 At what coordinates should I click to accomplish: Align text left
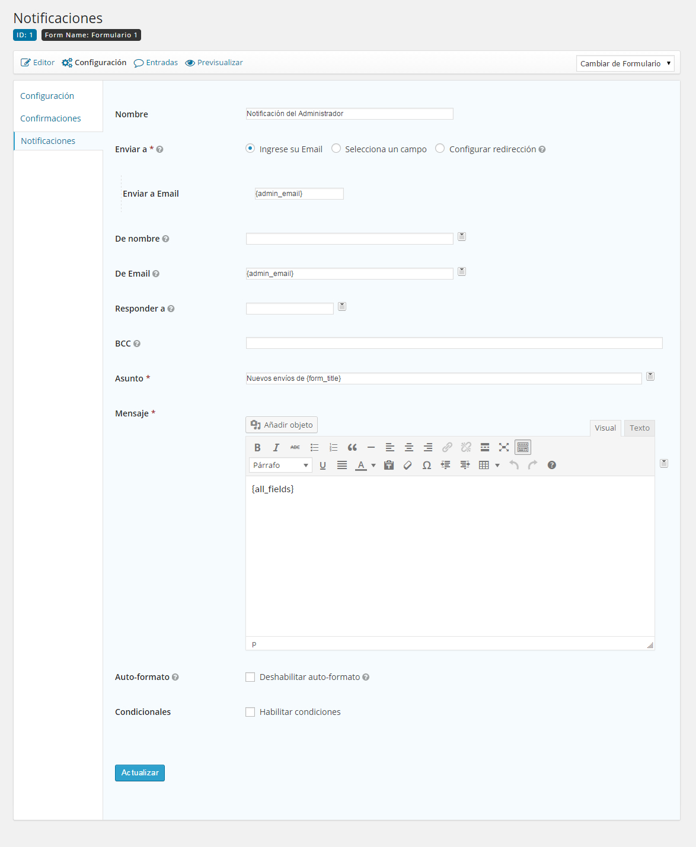click(390, 447)
